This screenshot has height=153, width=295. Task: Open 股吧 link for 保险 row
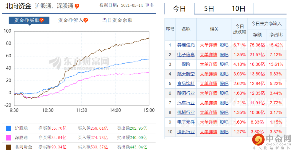(x=224, y=64)
